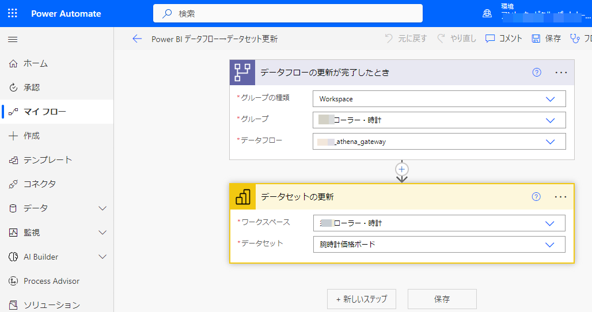Screen dimensions: 592x312
Task: Click the AI Builder brain icon
Action: [13, 257]
